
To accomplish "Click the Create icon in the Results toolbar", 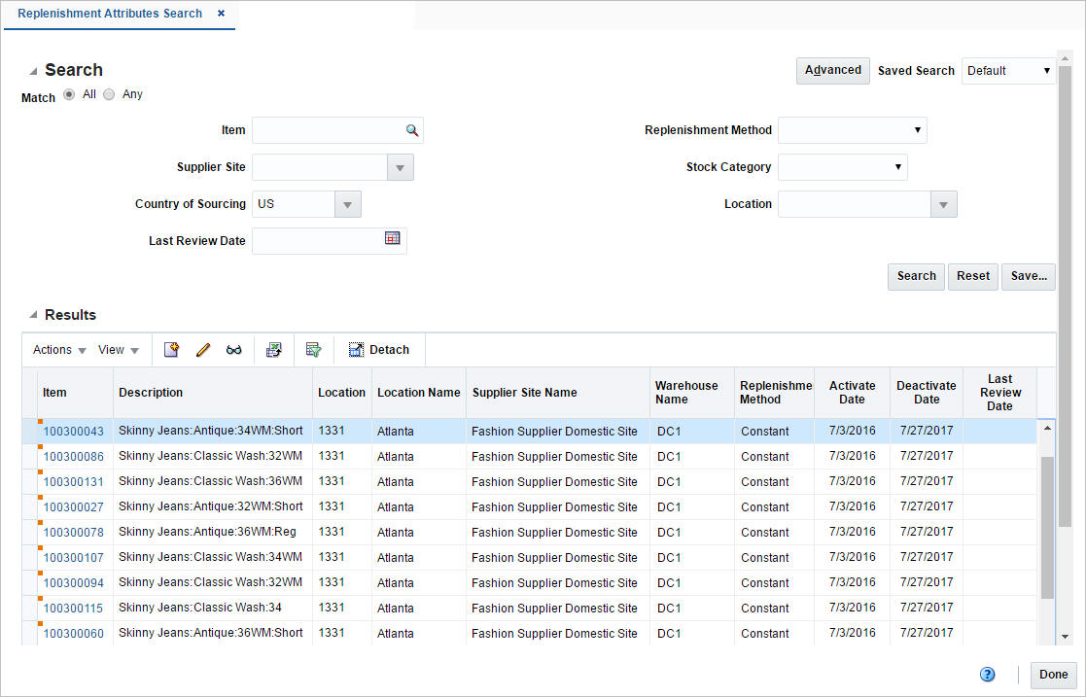I will click(x=172, y=349).
